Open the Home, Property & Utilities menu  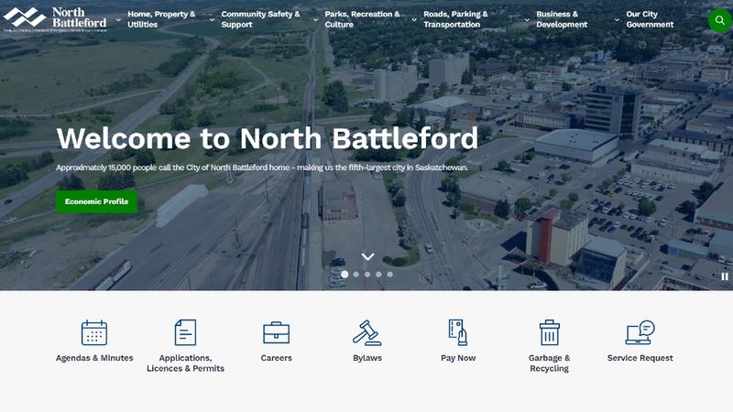tap(161, 19)
